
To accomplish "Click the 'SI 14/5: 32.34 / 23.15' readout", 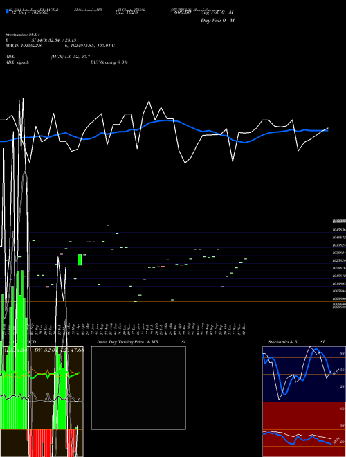I will (x=54, y=40).
